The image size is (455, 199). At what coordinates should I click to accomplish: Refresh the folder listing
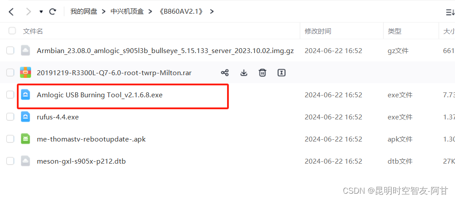(x=52, y=12)
